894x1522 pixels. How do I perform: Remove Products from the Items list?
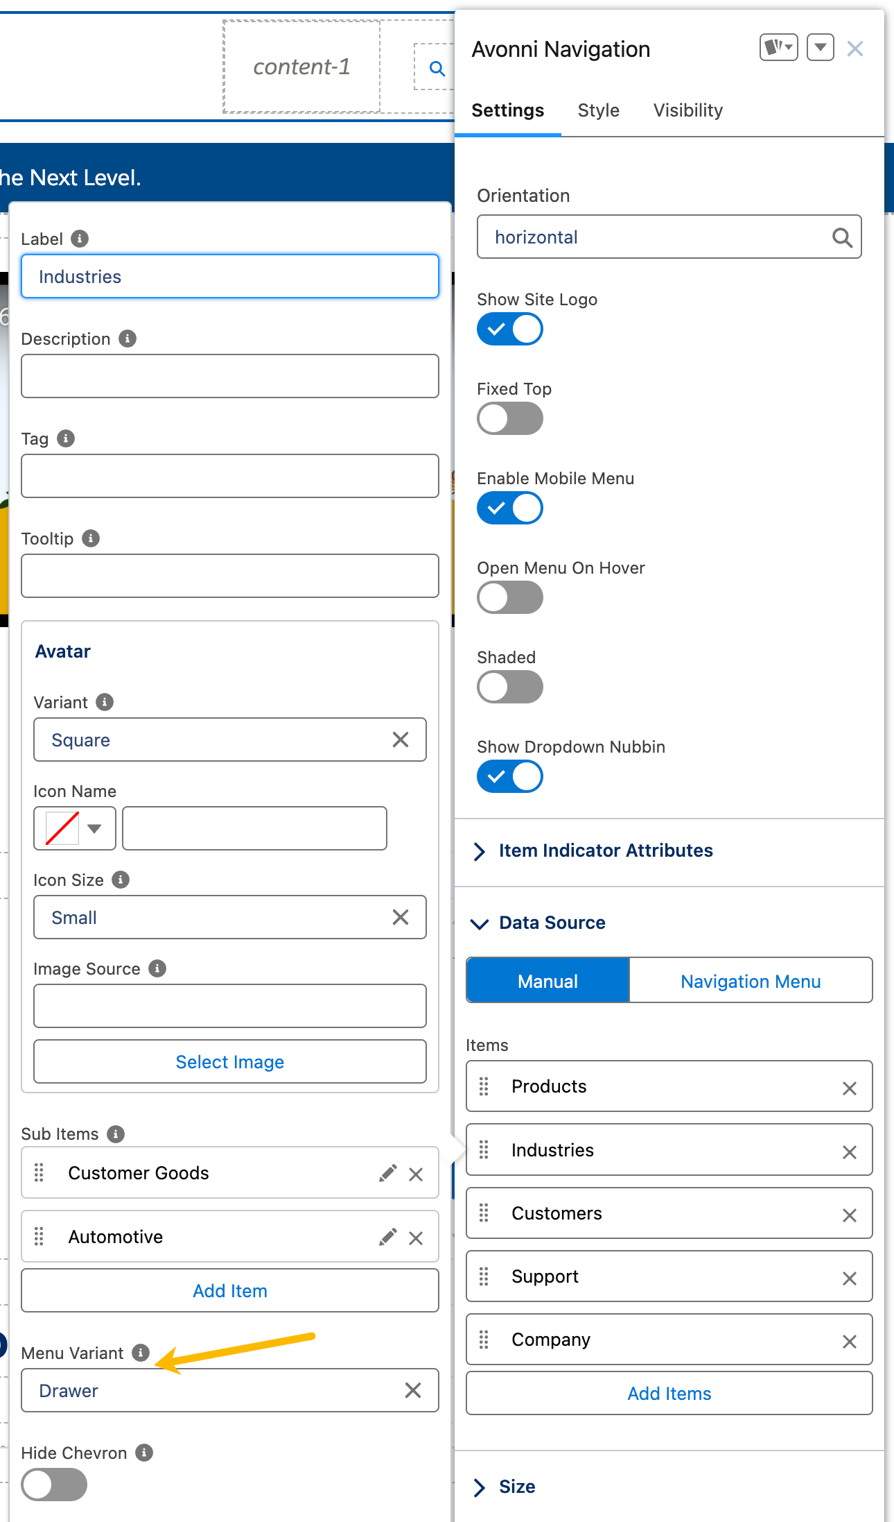(849, 1088)
